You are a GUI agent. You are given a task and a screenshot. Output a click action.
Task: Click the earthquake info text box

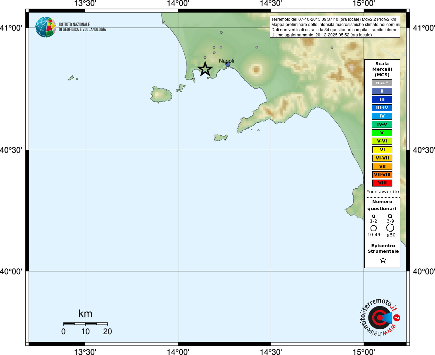335,27
